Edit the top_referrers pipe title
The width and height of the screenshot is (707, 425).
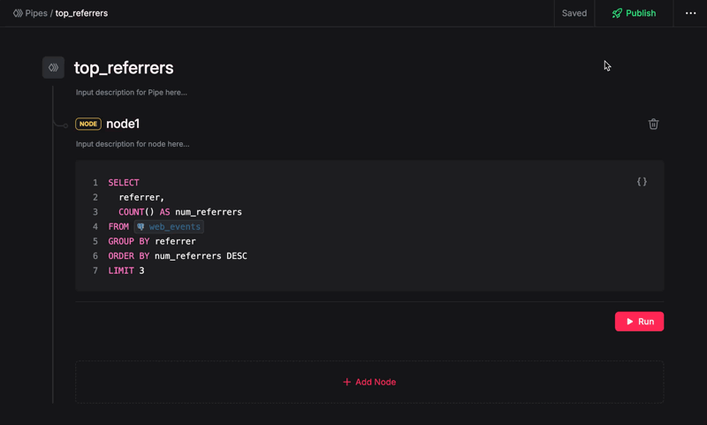(x=124, y=68)
